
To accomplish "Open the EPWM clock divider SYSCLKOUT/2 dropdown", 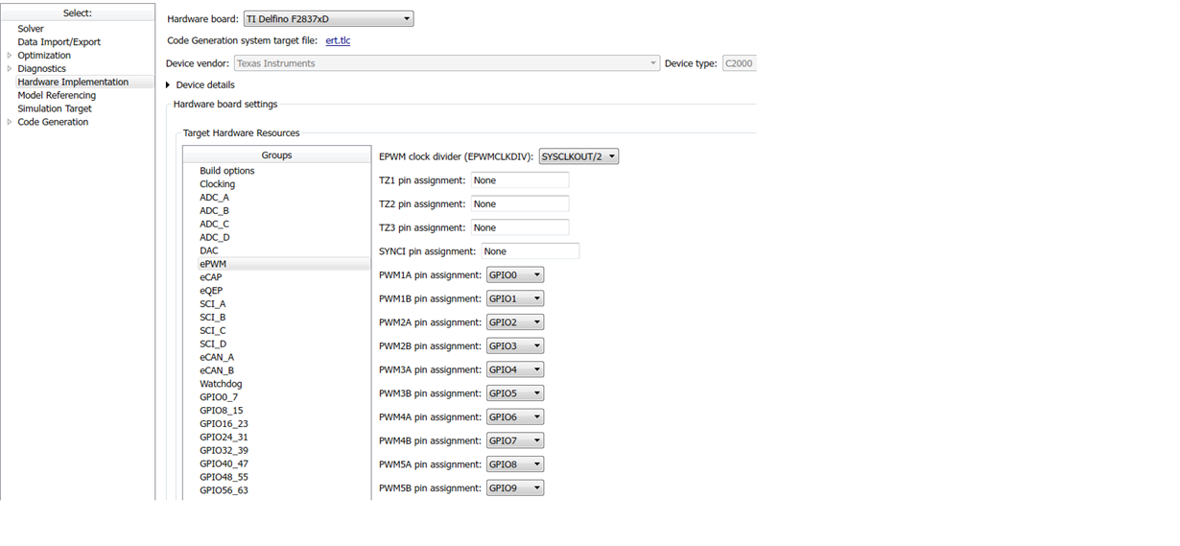I will coord(578,156).
